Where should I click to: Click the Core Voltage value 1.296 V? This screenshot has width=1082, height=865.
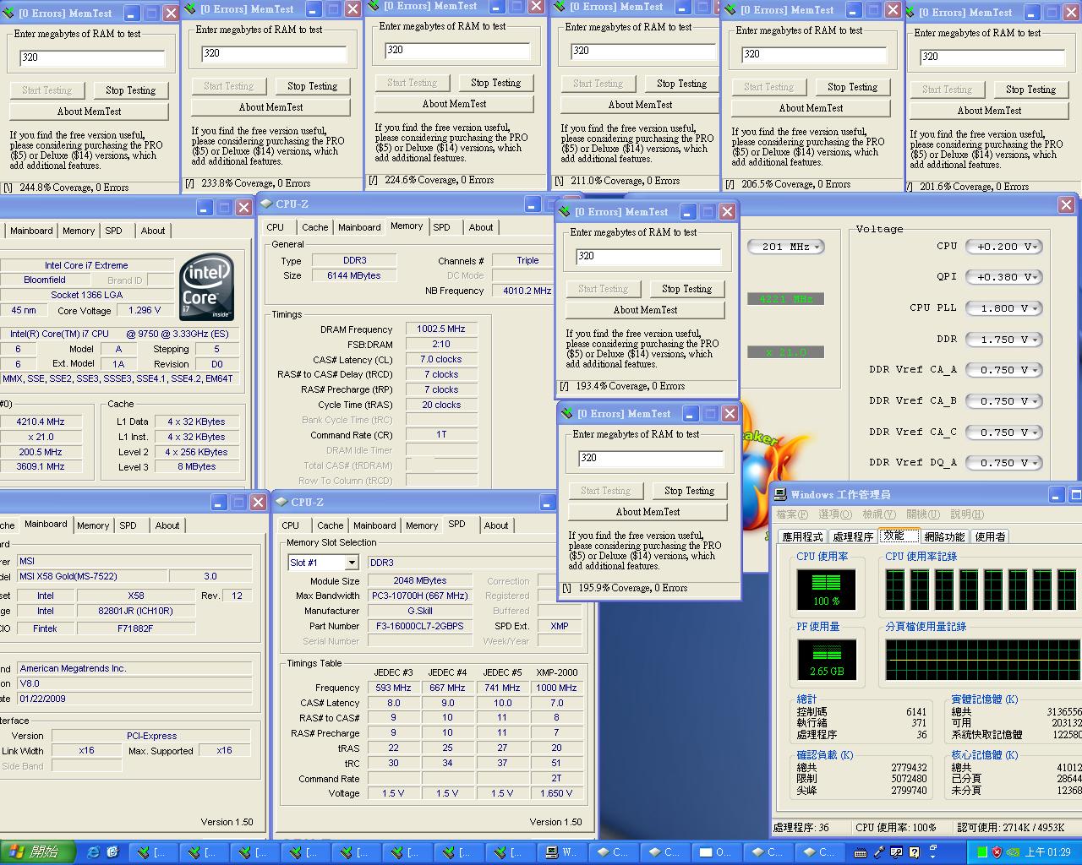point(145,310)
